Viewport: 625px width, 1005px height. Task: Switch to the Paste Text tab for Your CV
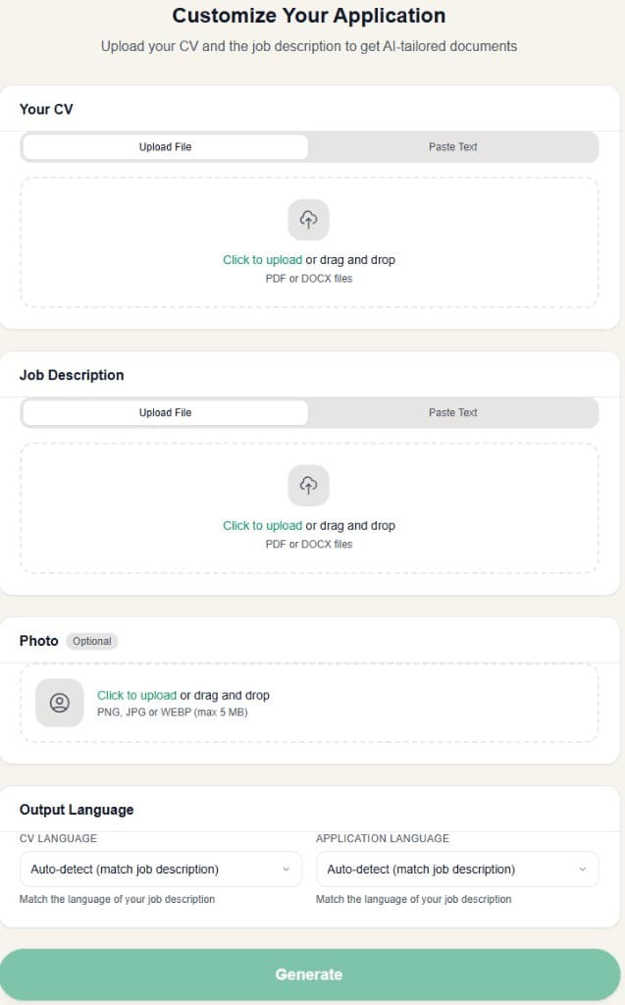452,146
